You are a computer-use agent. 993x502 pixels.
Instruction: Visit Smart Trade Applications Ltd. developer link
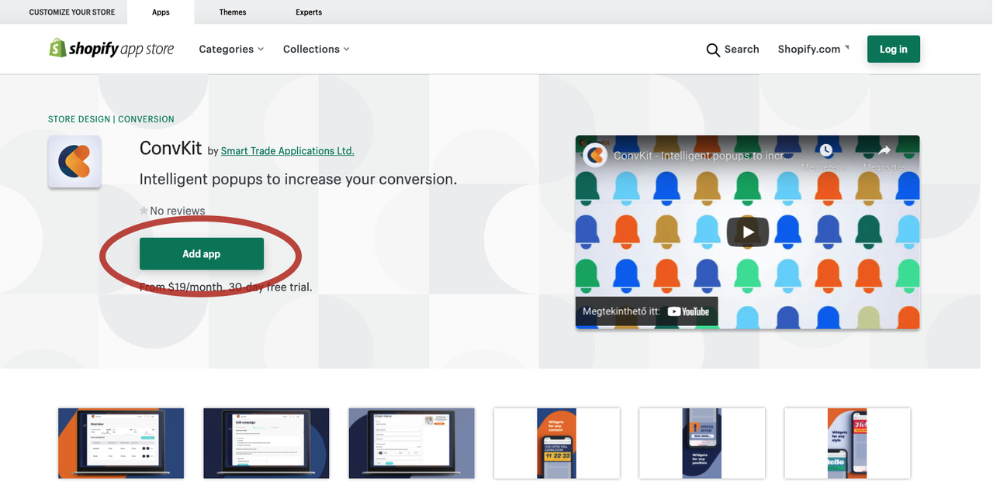coord(288,151)
